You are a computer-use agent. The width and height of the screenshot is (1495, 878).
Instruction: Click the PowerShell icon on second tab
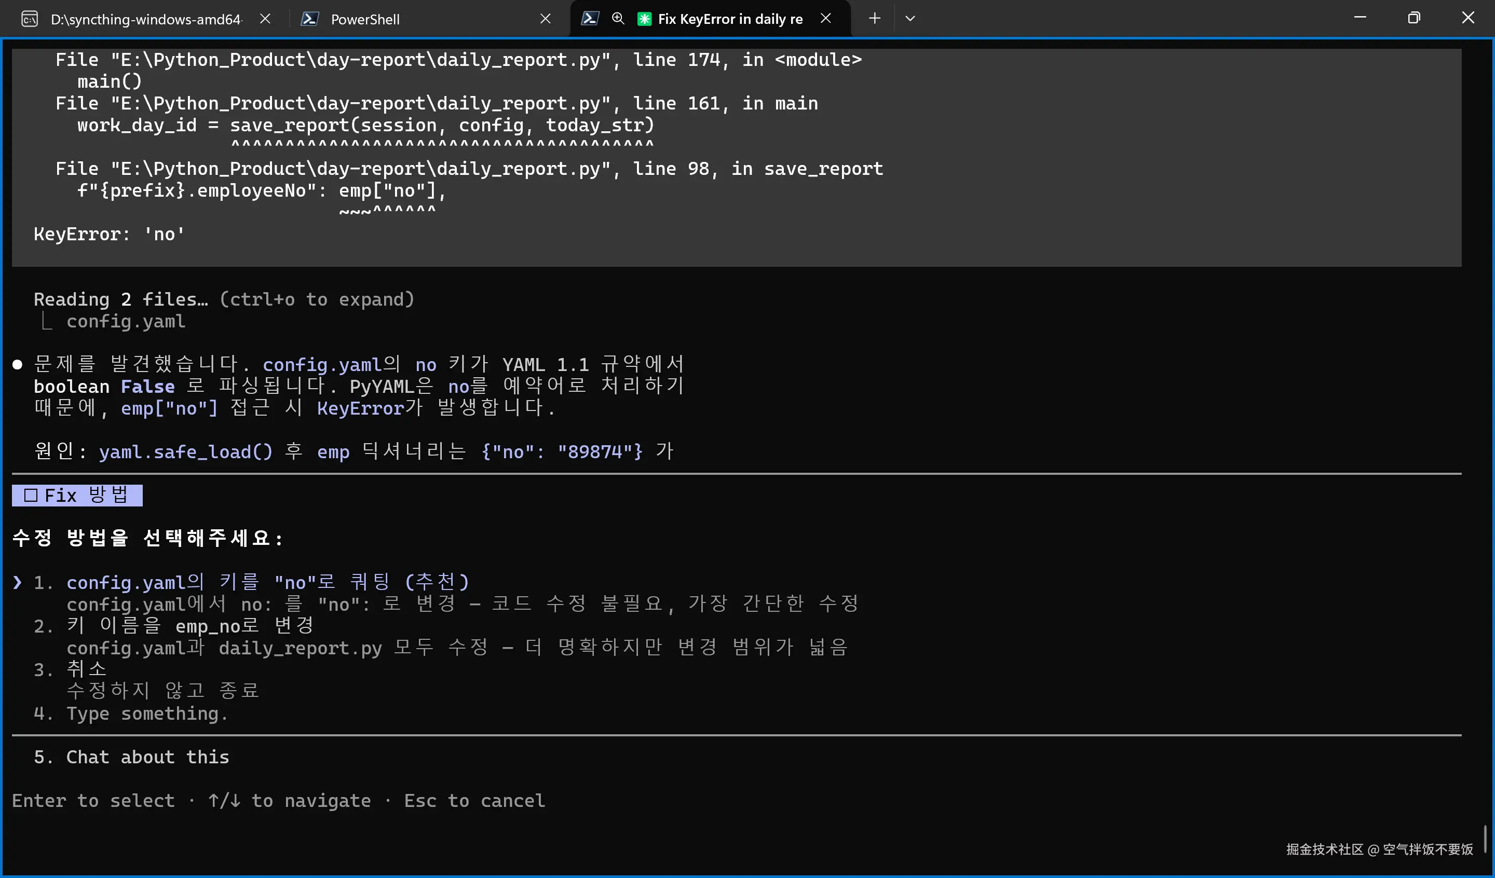(310, 19)
